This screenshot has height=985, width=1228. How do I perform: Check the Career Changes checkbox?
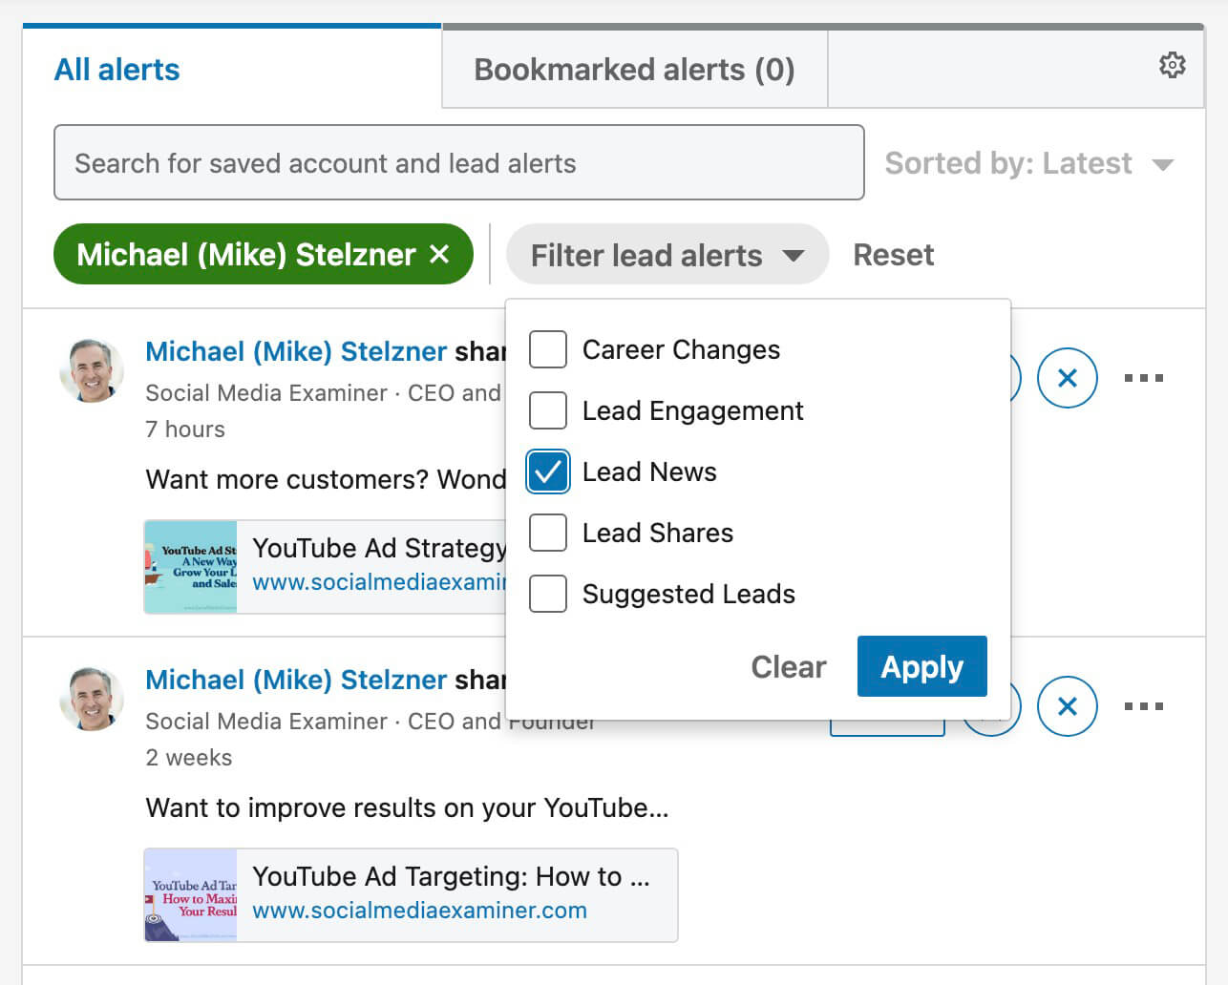click(548, 349)
